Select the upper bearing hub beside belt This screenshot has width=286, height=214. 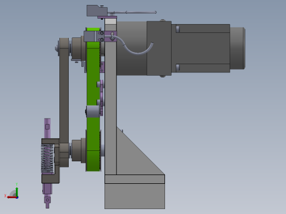79,48
